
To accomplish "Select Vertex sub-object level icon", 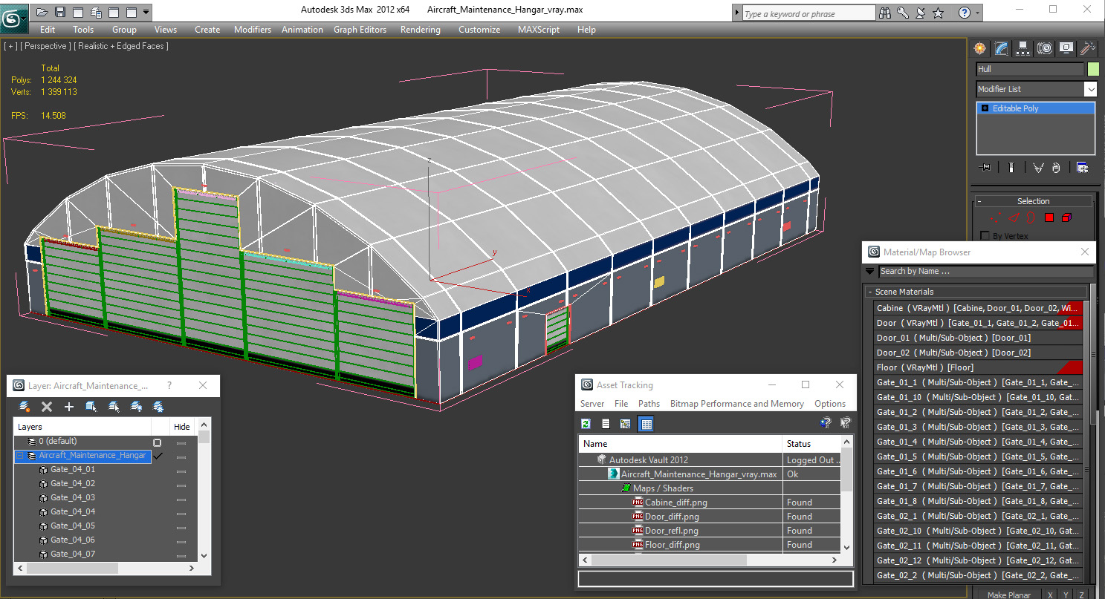I will pos(995,217).
